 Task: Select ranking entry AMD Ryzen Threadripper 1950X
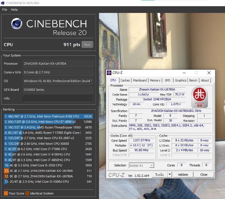(48, 127)
